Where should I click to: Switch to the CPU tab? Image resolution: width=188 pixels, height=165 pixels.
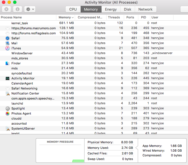(x=73, y=9)
